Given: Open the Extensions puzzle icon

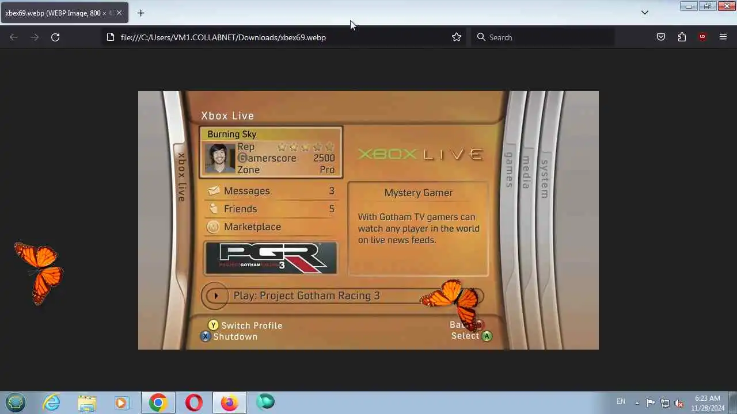Looking at the screenshot, I should 682,37.
